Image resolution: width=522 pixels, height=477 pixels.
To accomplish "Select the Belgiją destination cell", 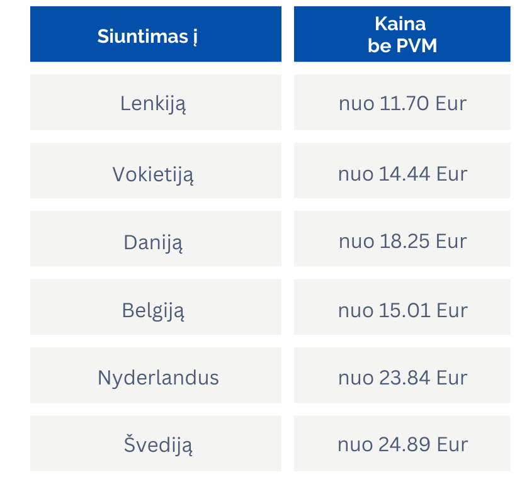I will 156,307.
